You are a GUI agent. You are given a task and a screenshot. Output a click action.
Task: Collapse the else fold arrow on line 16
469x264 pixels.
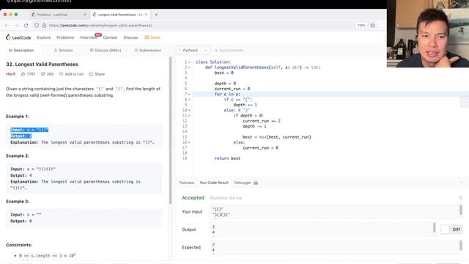tap(189, 142)
